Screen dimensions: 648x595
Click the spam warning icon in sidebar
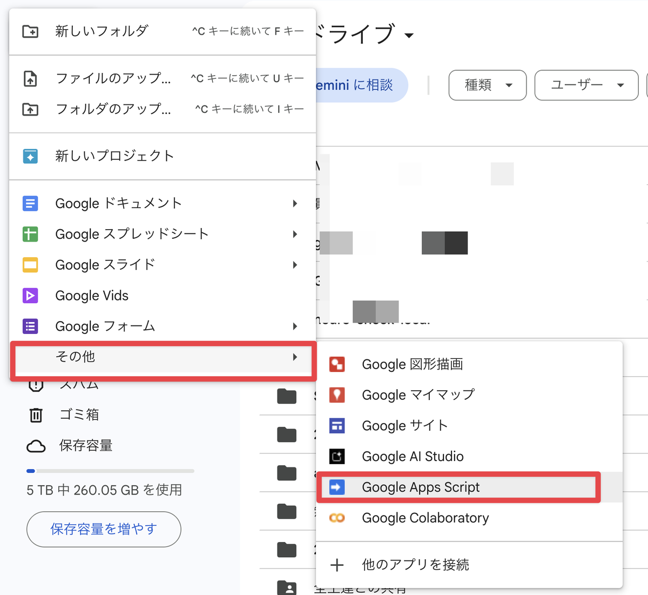(x=36, y=386)
